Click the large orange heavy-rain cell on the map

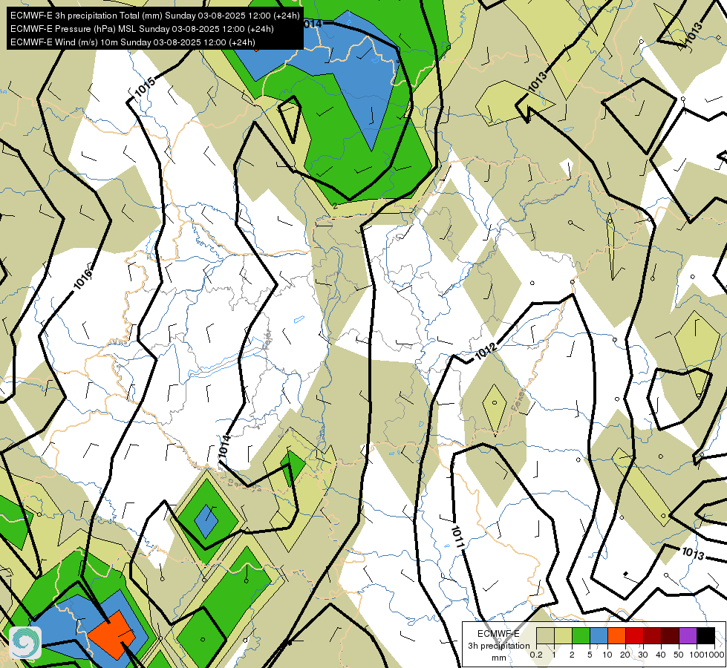coord(111,634)
